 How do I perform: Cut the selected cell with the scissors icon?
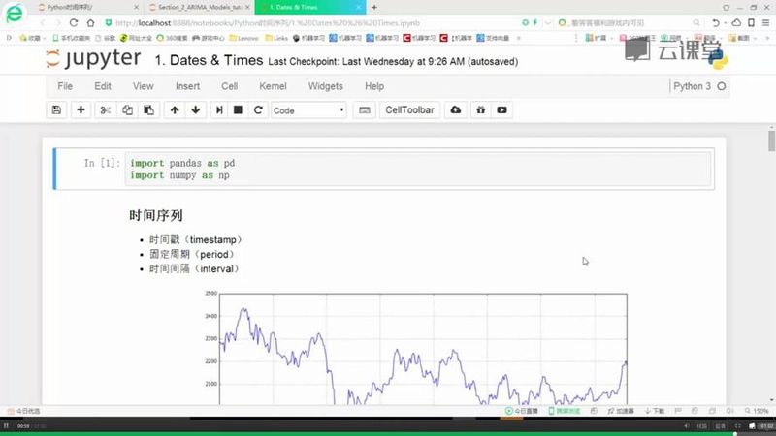tap(105, 110)
